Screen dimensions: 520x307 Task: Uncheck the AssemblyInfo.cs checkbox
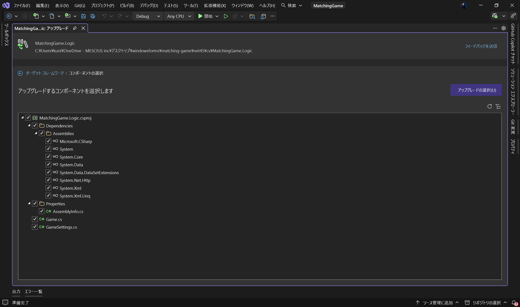tap(42, 211)
